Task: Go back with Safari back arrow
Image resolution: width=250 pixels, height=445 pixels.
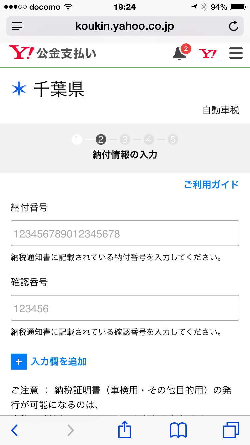Action: 14,430
